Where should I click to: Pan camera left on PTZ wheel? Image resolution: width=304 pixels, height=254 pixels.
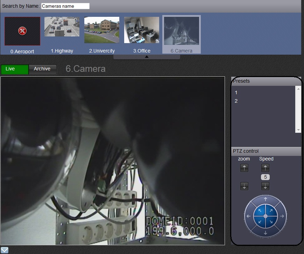pos(248,217)
